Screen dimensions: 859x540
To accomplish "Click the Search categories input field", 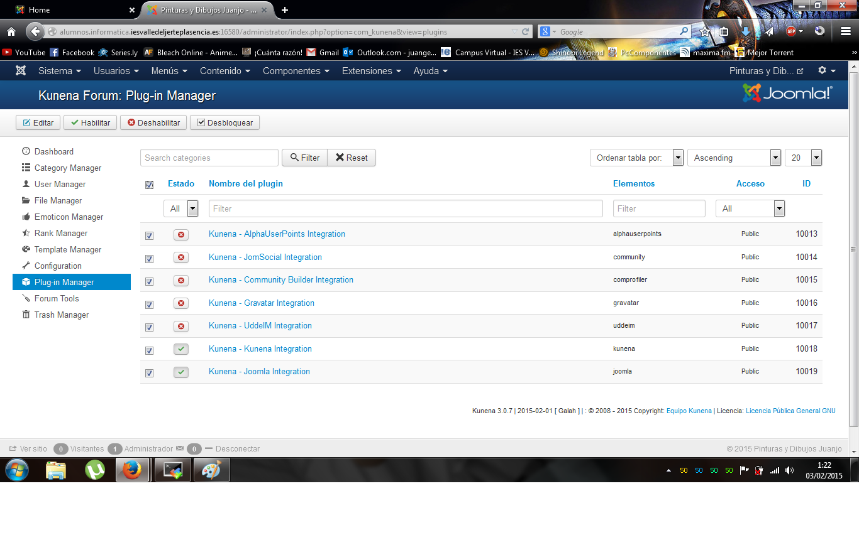I will coord(209,158).
